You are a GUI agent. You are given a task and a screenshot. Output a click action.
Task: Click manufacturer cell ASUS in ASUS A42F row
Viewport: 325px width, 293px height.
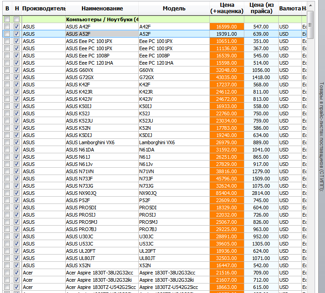click(44, 27)
